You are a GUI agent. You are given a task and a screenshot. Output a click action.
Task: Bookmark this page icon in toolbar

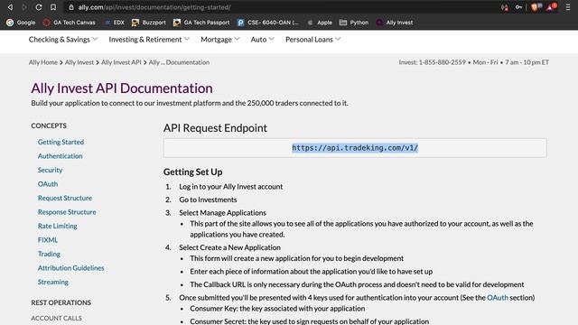tap(53, 7)
